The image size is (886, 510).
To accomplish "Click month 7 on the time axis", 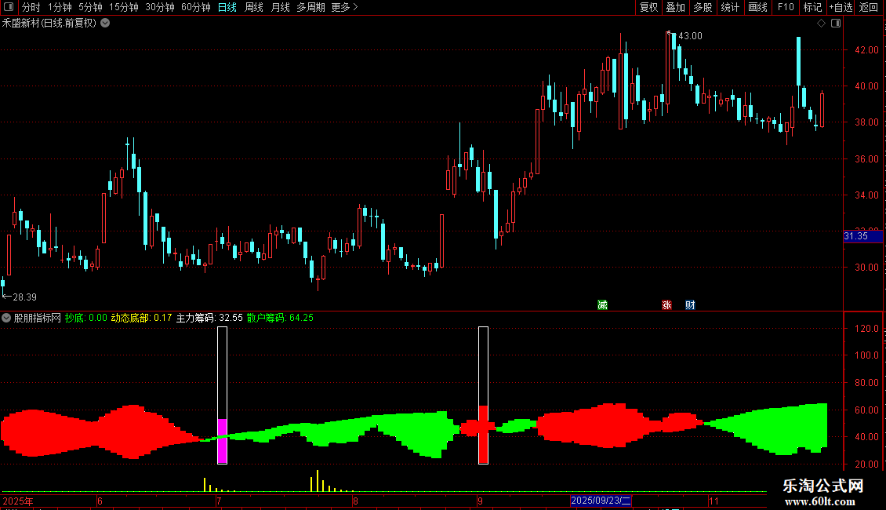I will pos(219,501).
